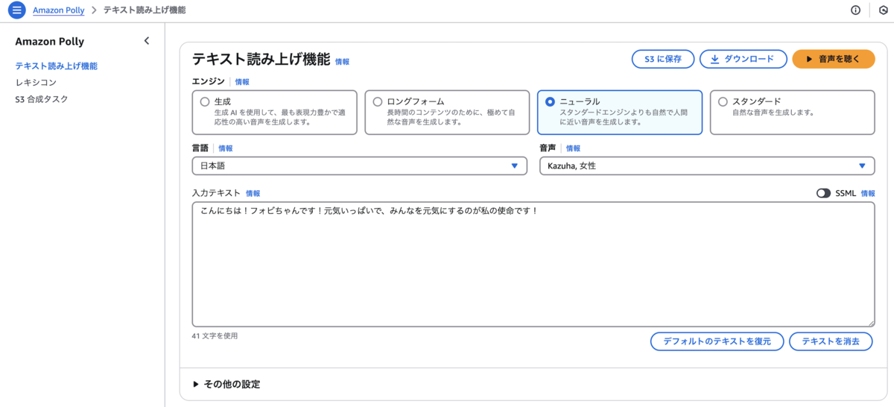Viewport: 894px width, 407px height.
Task: Open S3 合成タスク in the sidebar
Action: tap(42, 99)
